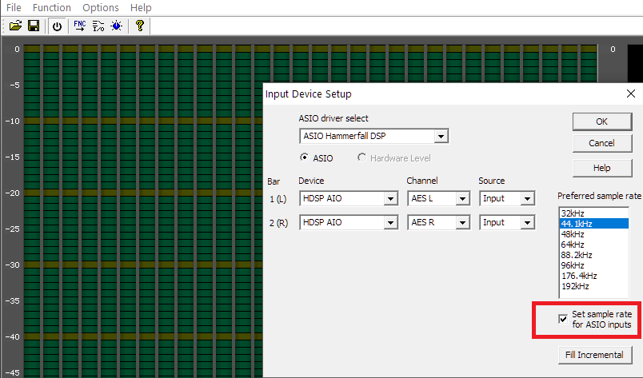Open the File menu
Viewport: 643px width, 378px height.
[14, 8]
